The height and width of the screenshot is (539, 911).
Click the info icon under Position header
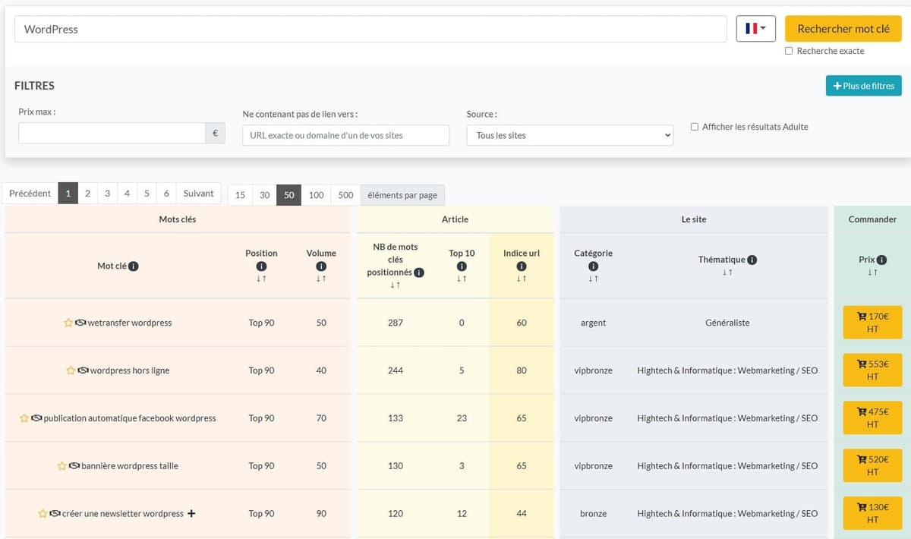pos(261,266)
